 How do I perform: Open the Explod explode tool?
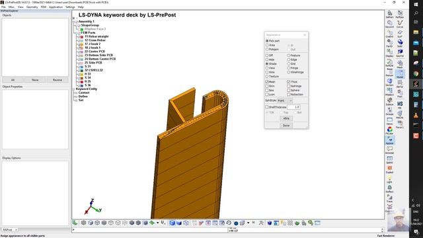click(390, 169)
